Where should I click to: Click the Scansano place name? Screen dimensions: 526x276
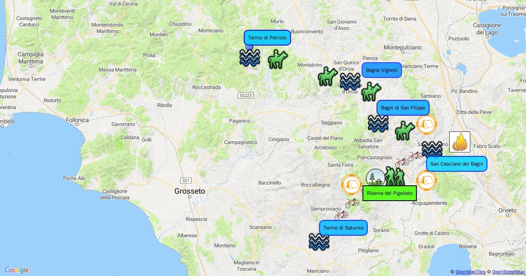pos(260,227)
